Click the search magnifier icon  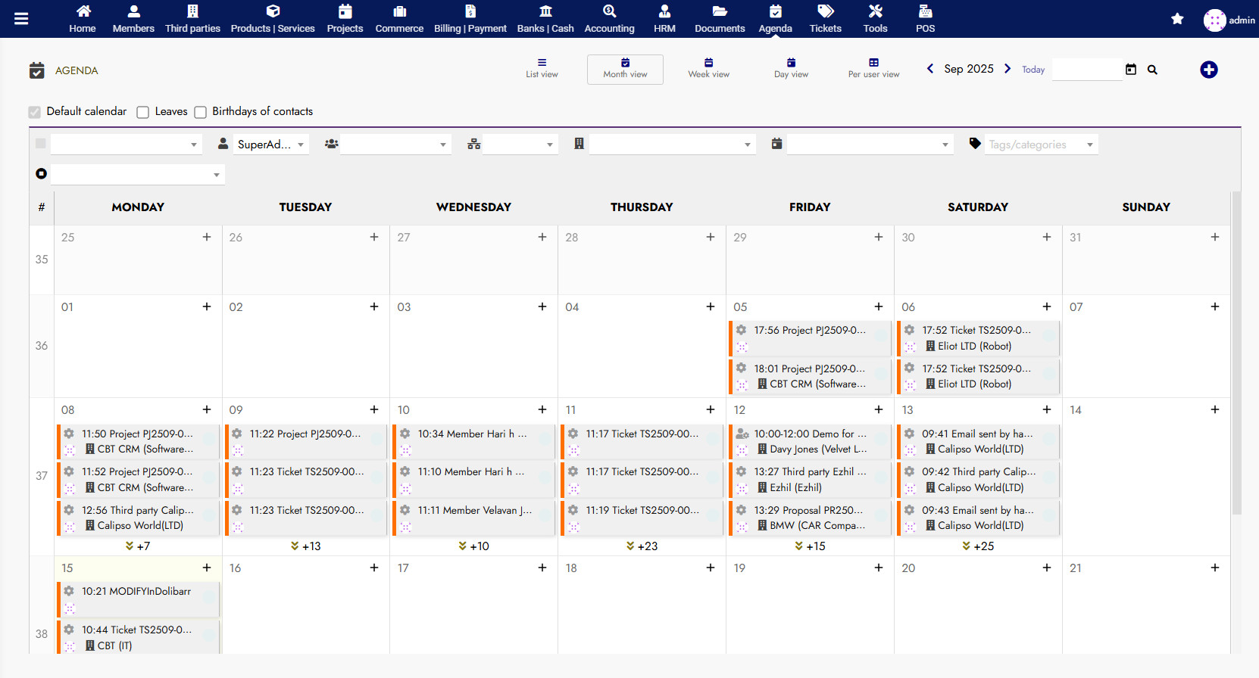[x=1152, y=70]
